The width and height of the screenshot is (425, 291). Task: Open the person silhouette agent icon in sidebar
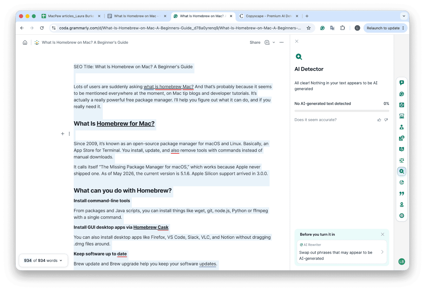pyautogui.click(x=402, y=204)
